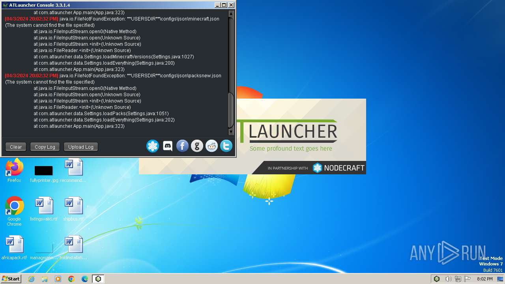Select the Firefox desktop shortcut
The image size is (505, 284).
14,170
